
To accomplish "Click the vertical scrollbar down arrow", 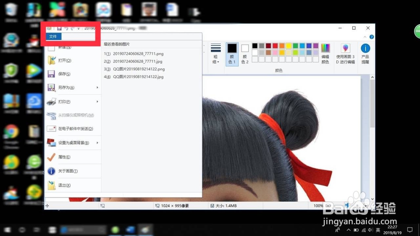I will [x=372, y=199].
